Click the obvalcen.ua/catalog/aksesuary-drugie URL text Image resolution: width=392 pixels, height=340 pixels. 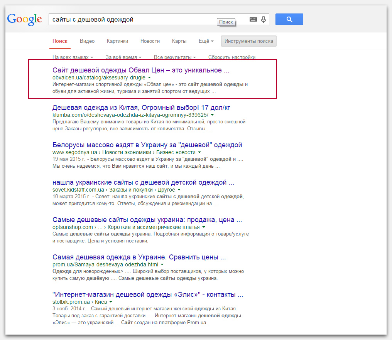pyautogui.click(x=99, y=77)
